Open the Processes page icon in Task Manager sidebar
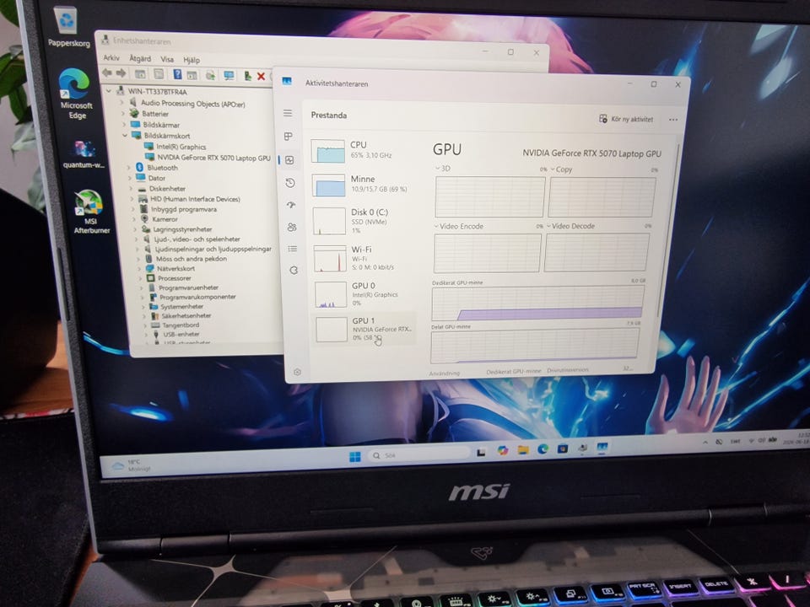The image size is (810, 607). (289, 137)
